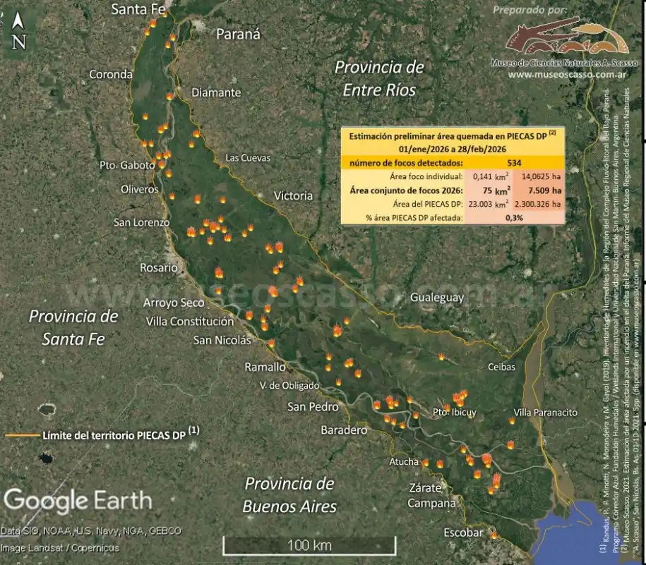Click the 'Oliveros' label
This screenshot has width=646, height=565.
[x=139, y=189]
